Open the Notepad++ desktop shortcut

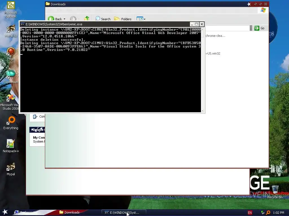tap(11, 146)
